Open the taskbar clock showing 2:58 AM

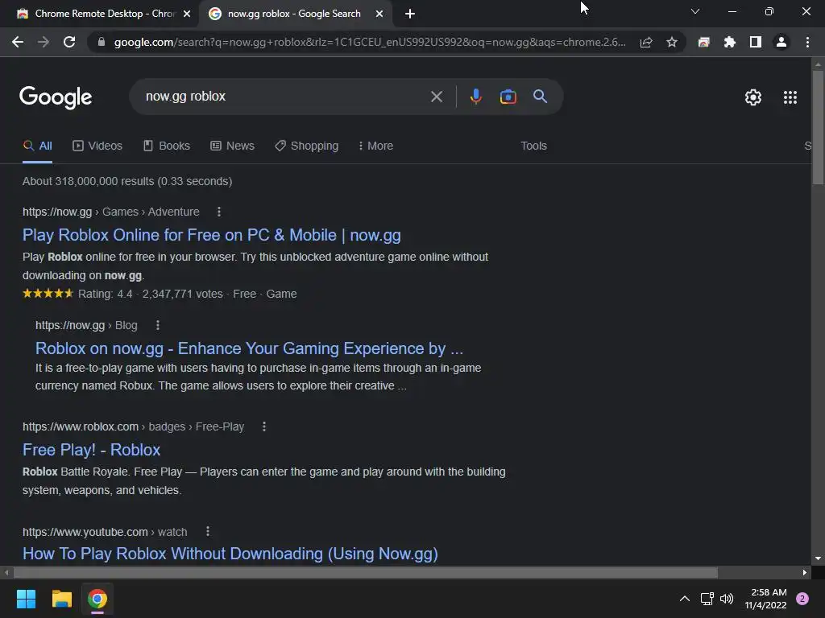766,599
